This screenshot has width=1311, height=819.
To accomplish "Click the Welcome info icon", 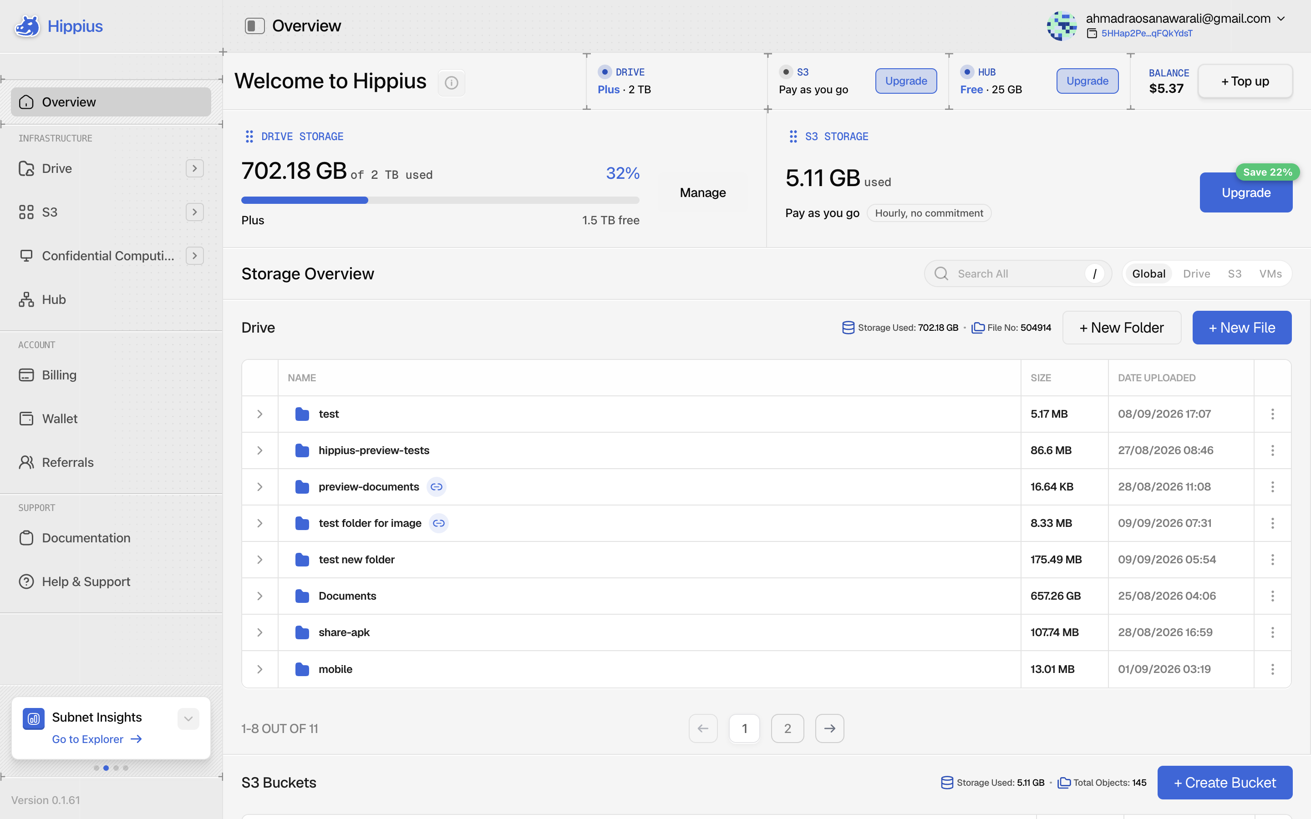I will pos(451,82).
